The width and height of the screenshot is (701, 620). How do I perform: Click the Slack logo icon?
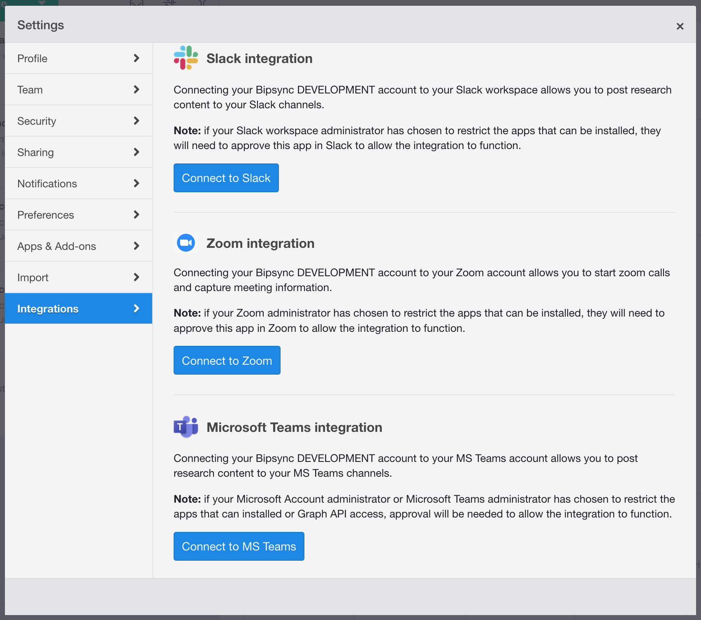pos(186,58)
